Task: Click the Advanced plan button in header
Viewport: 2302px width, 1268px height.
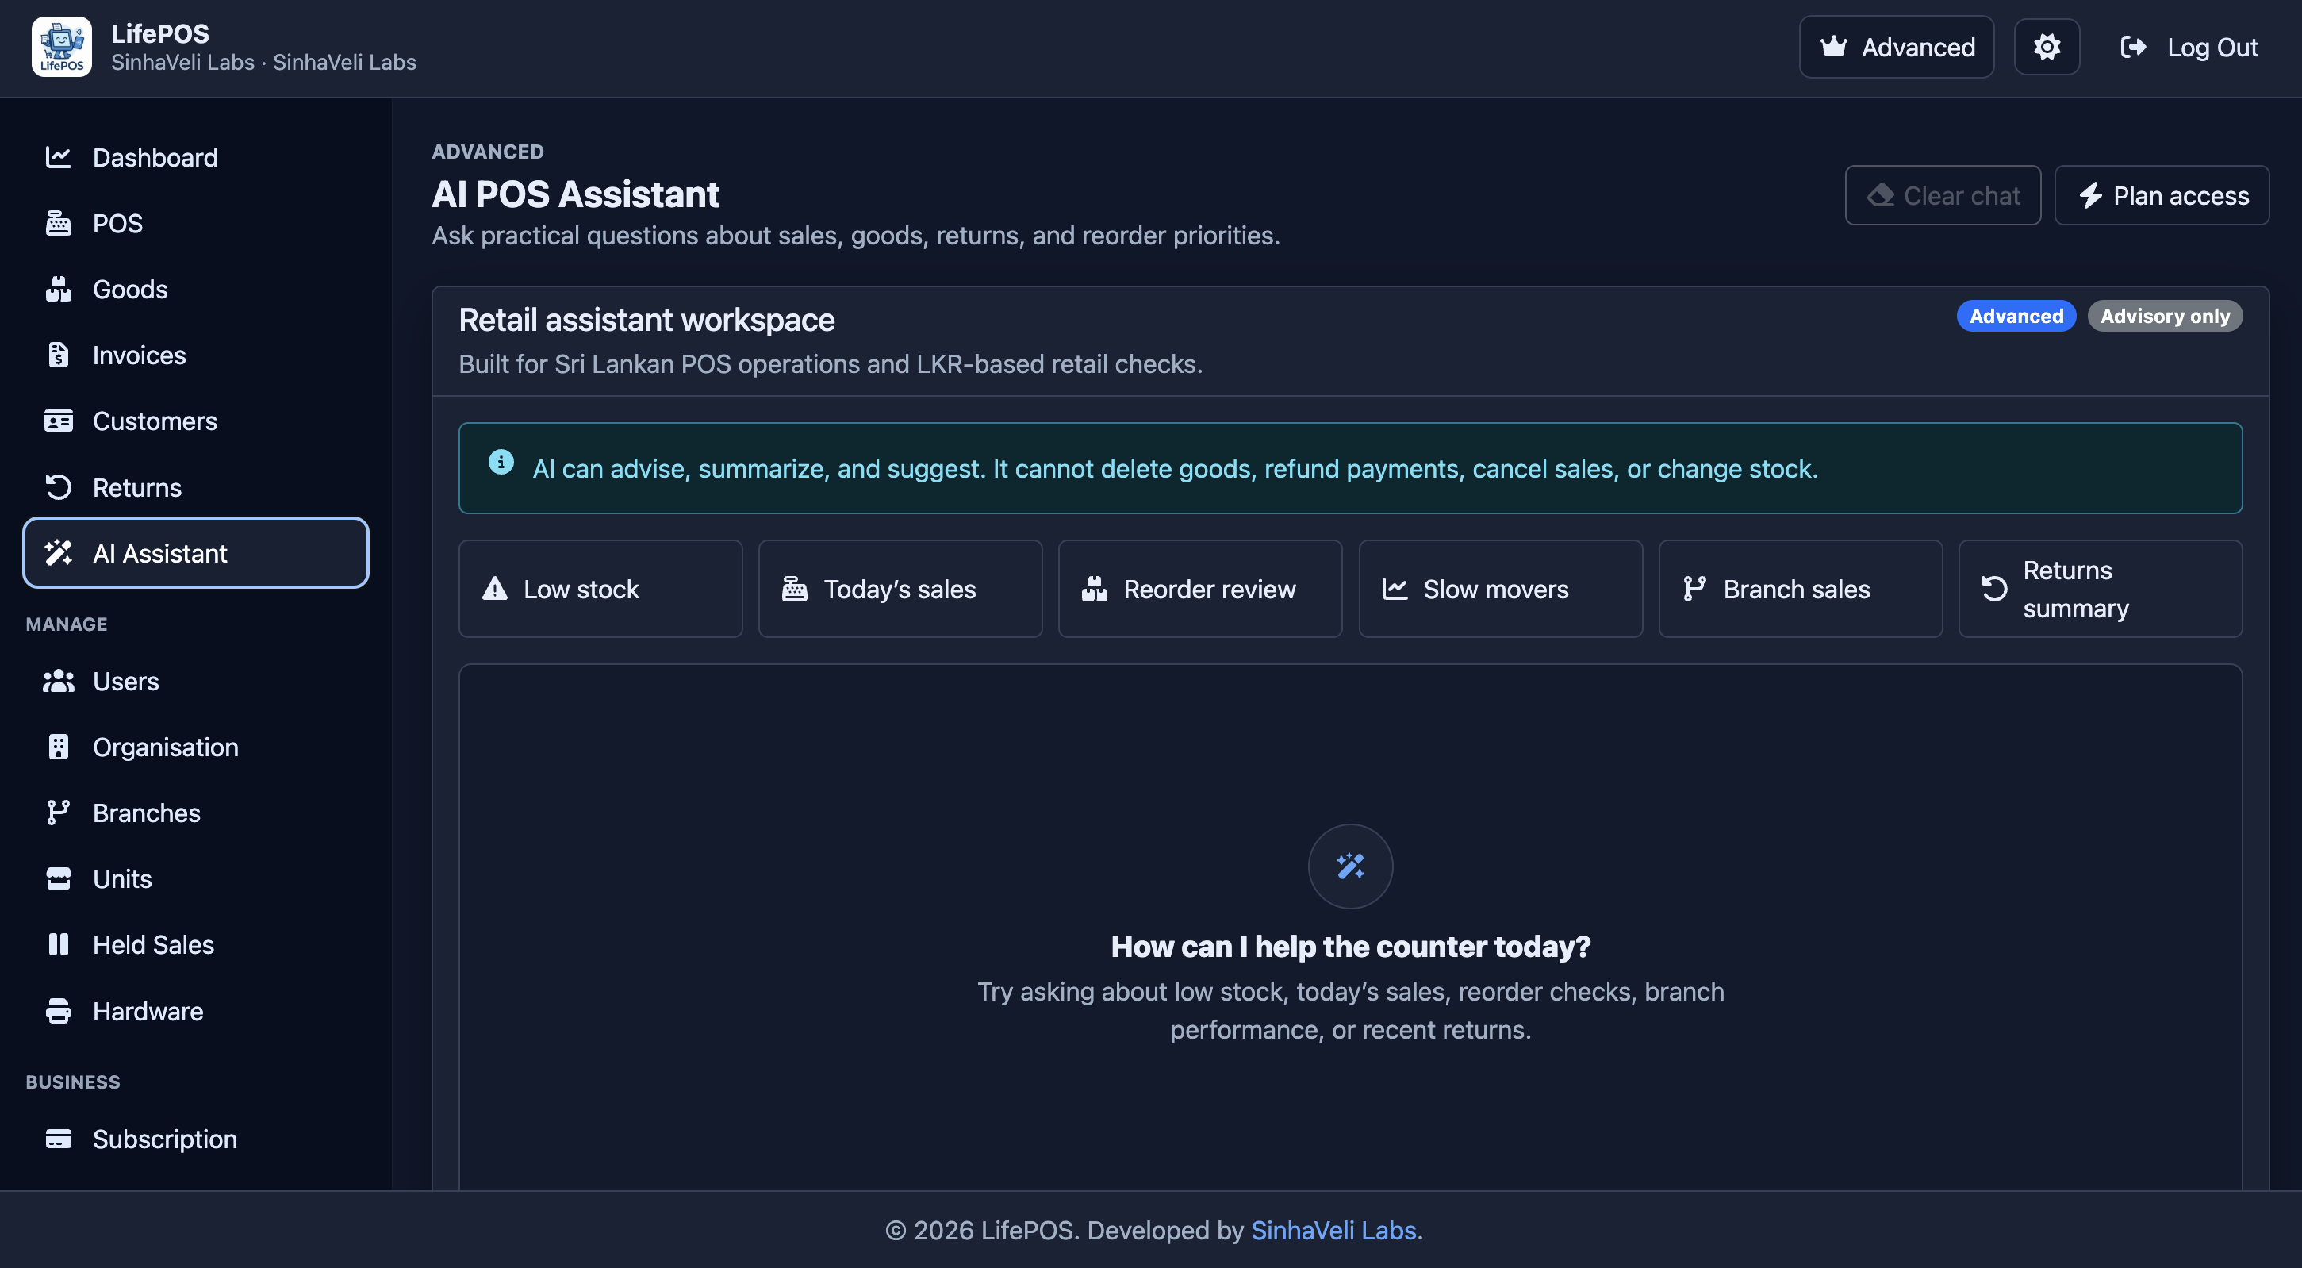Action: click(1897, 47)
